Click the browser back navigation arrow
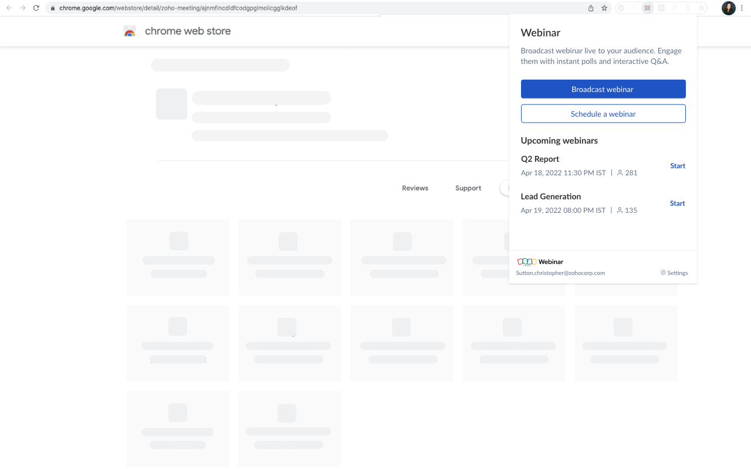751x469 pixels. coord(8,8)
